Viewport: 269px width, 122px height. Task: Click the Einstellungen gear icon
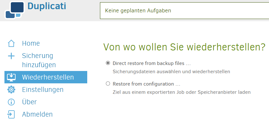click(x=11, y=90)
